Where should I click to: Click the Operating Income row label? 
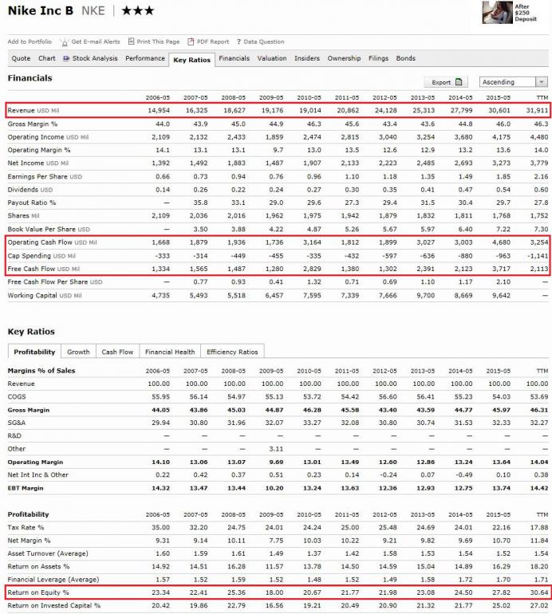click(x=48, y=137)
